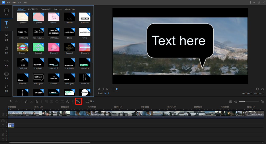
Task: Click the highlighted text-to-speech toolbar icon
Action: 78,101
